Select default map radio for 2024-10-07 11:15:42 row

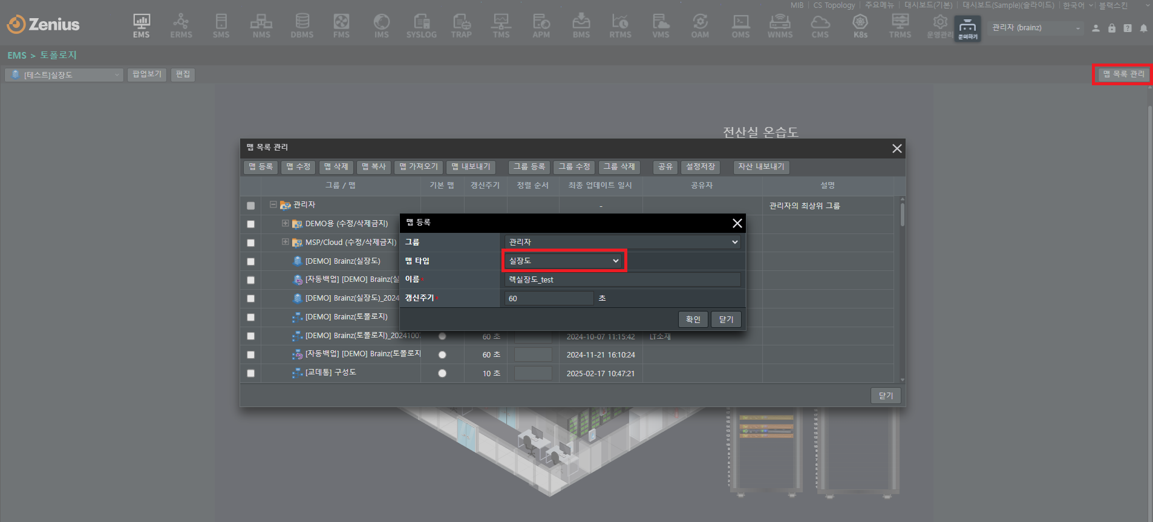(x=442, y=336)
